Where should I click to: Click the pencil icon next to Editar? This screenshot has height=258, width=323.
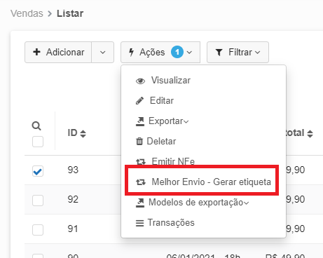(139, 101)
